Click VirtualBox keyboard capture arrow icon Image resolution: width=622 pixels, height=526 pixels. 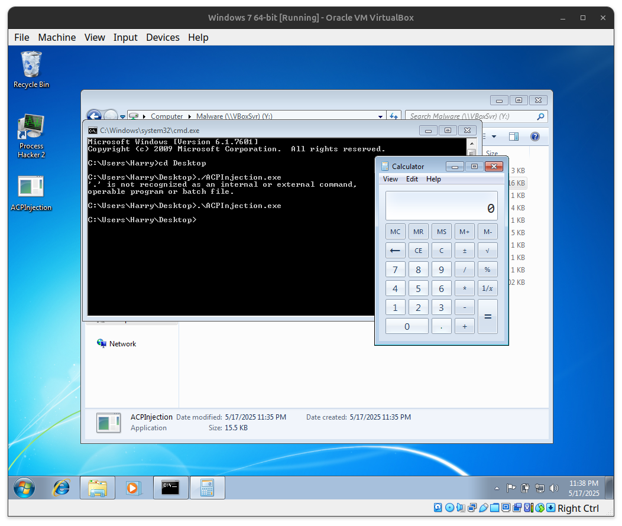tap(550, 508)
